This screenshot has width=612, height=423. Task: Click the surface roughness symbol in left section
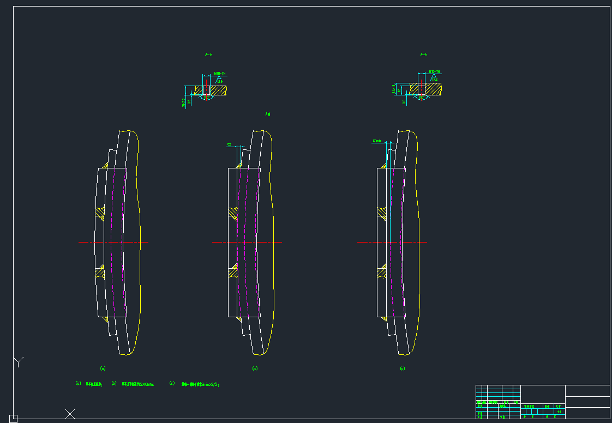(219, 79)
